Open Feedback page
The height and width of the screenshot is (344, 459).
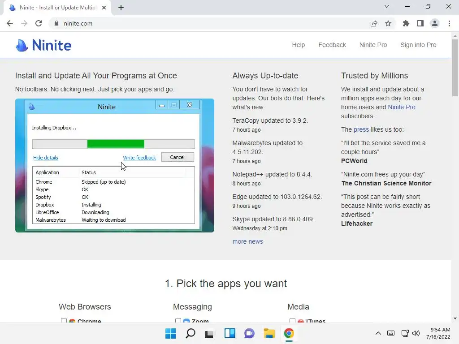332,45
